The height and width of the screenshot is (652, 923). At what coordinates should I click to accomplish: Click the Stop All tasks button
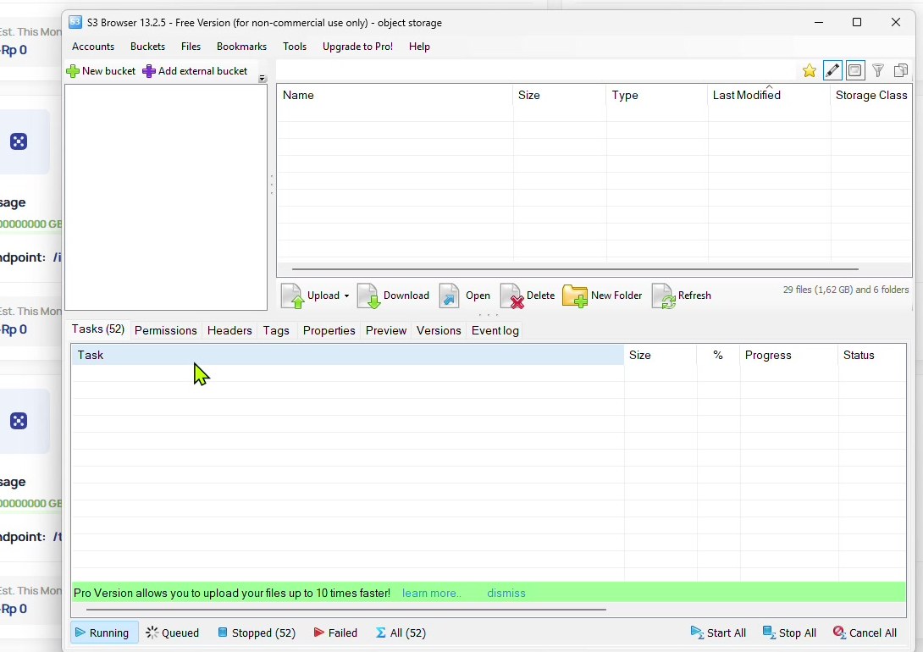tap(789, 633)
